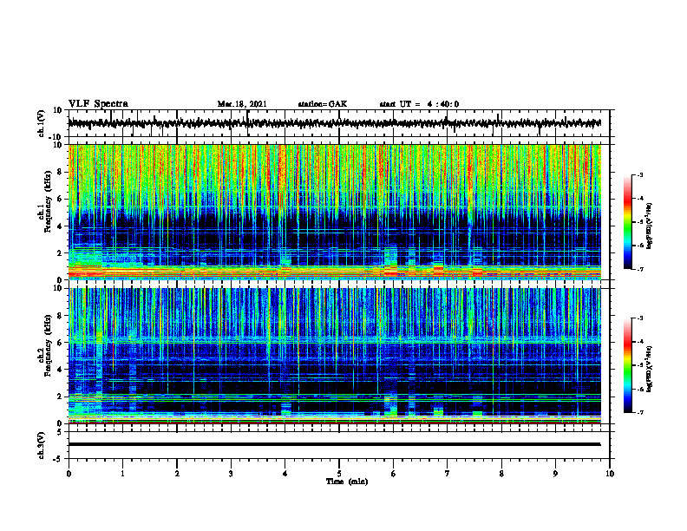Click the "0" tick on the time axis
This screenshot has height=531, width=687.
pos(69,474)
